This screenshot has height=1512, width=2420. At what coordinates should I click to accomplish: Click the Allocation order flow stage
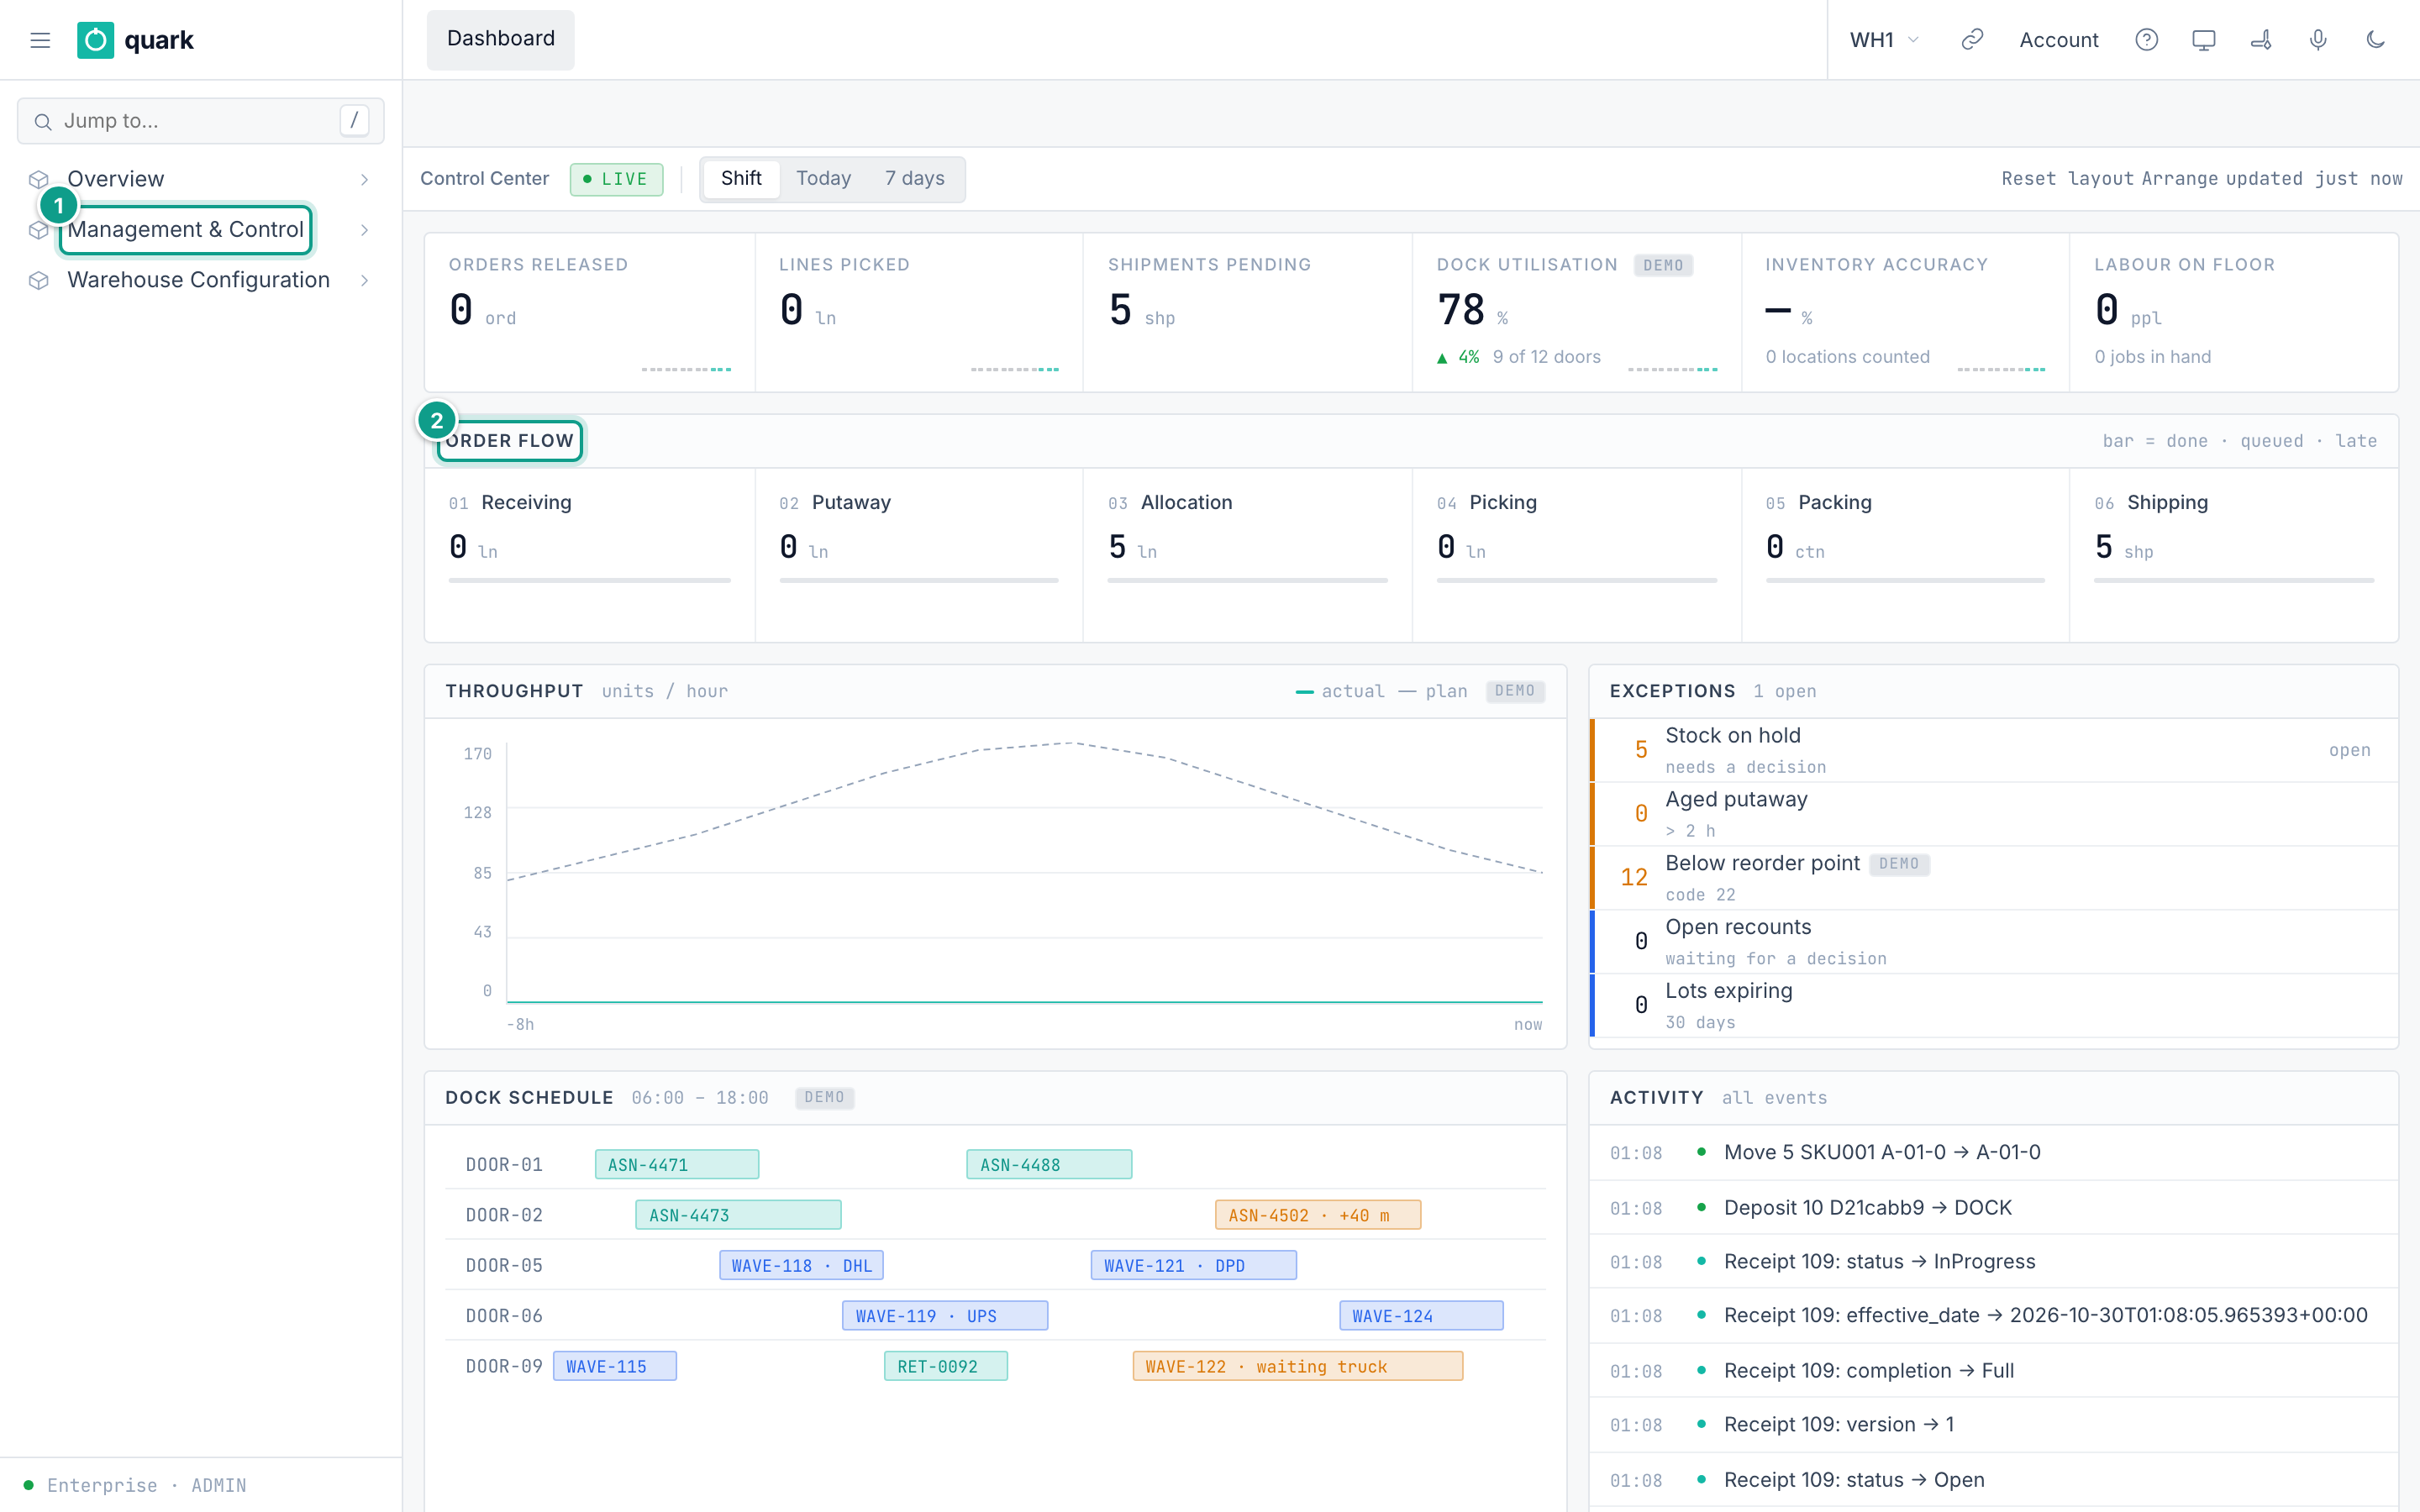click(x=1247, y=555)
